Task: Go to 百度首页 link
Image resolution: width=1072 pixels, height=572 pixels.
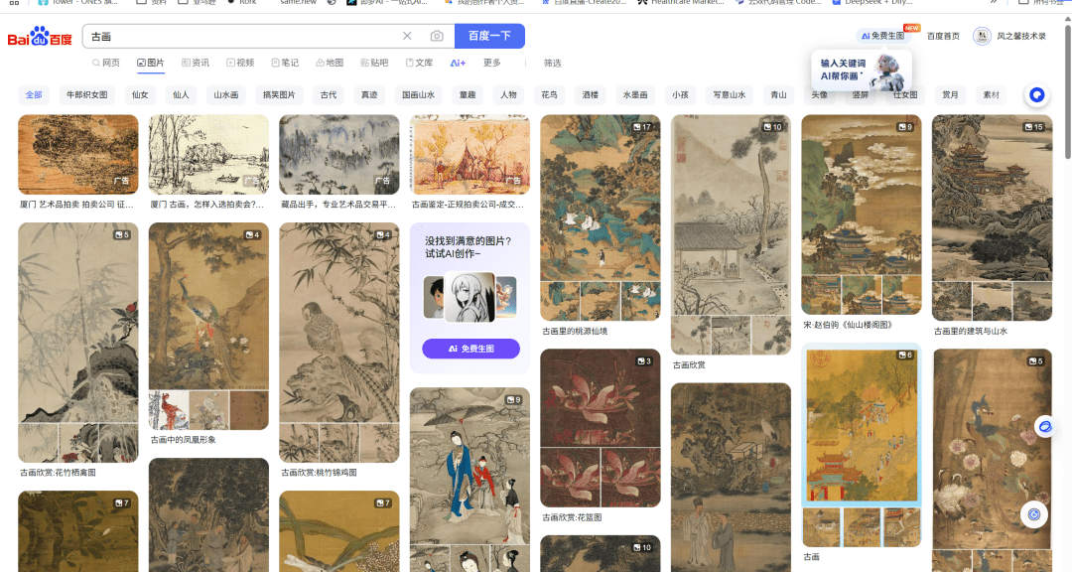Action: (x=943, y=37)
